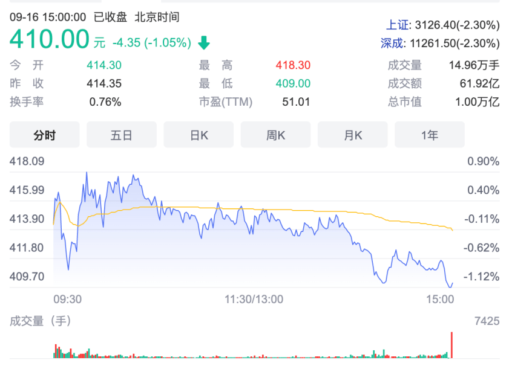Click the 09:30 time axis label

68,299
